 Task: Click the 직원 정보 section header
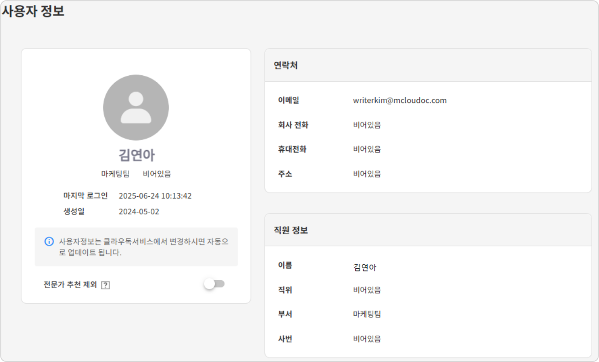pos(291,230)
